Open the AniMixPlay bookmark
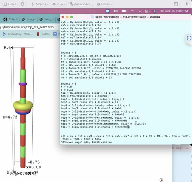 pyautogui.click(x=18, y=34)
